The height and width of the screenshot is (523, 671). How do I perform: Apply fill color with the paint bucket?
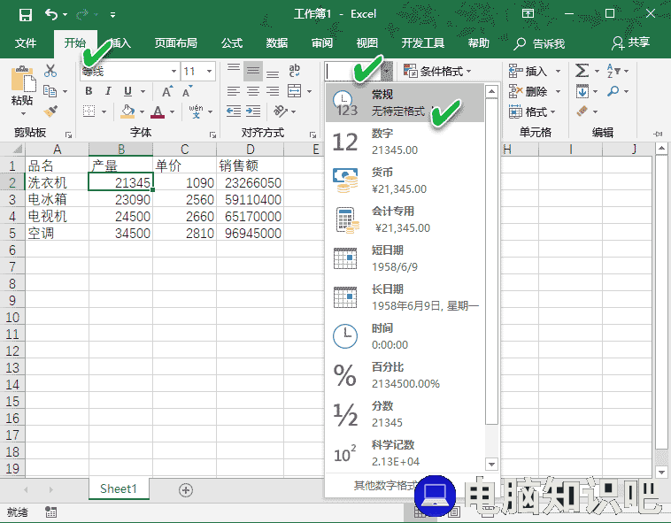[x=128, y=112]
